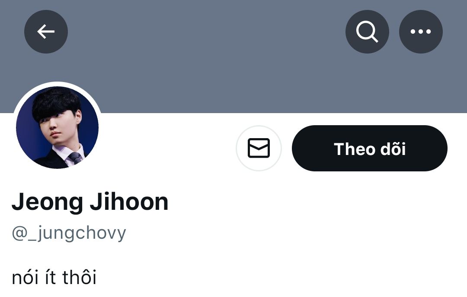Image resolution: width=467 pixels, height=297 pixels.
Task: Open the three-dot more options menu
Action: point(421,32)
